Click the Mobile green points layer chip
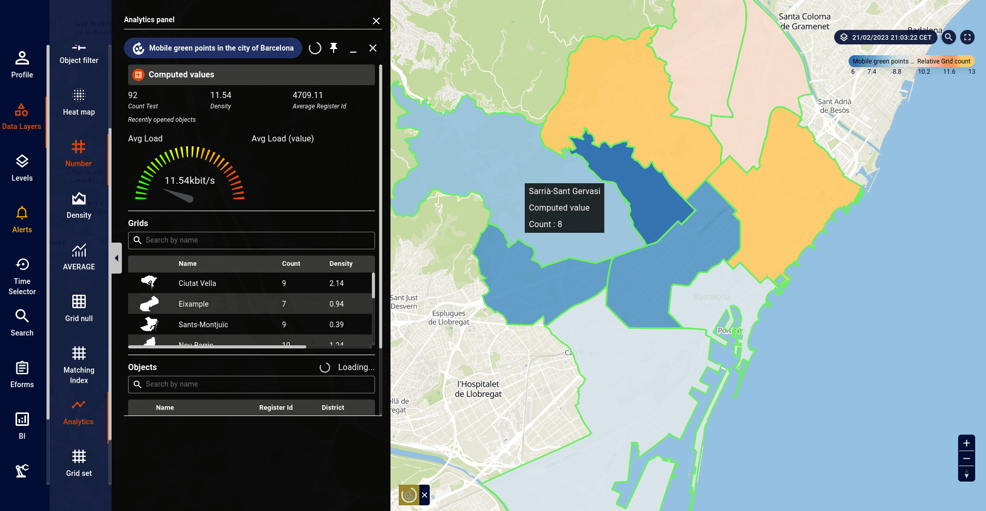986x511 pixels. pos(213,48)
